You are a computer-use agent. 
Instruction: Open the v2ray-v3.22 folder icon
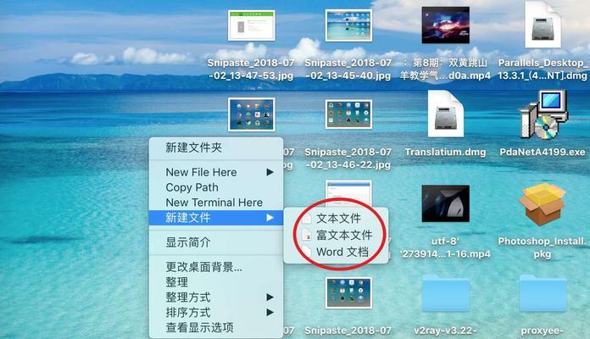pos(445,294)
